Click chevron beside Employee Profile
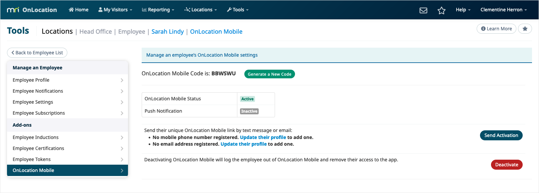This screenshot has height=193, width=539. tap(122, 80)
